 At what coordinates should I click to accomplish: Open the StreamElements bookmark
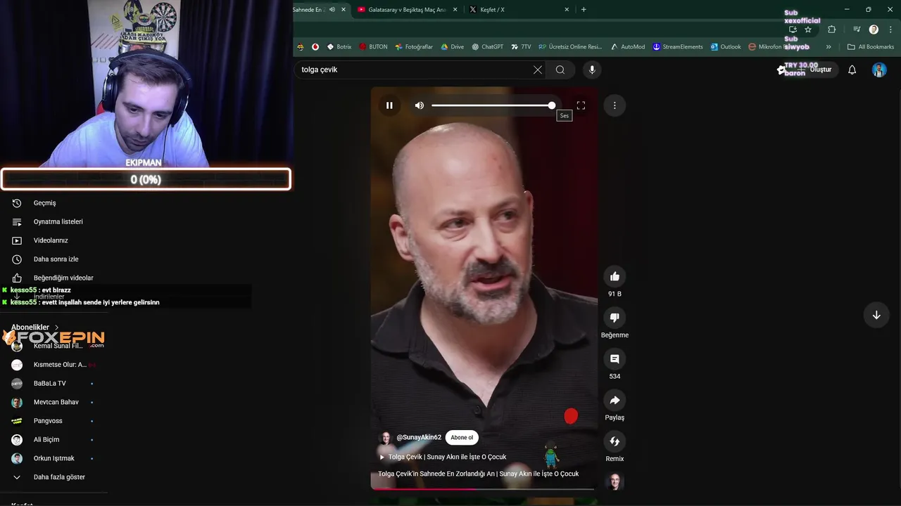point(678,47)
